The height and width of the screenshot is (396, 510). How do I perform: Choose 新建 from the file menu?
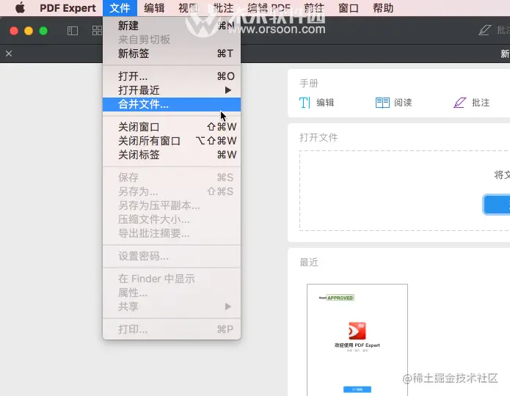point(172,26)
